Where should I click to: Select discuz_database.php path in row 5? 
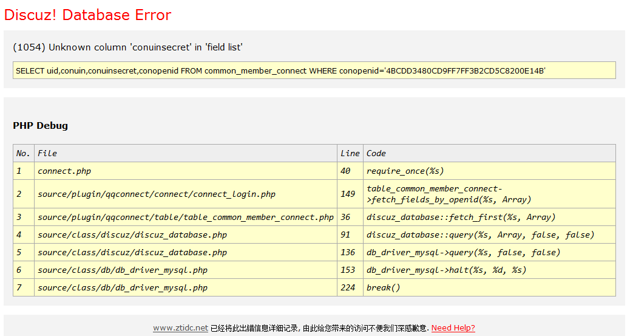tap(132, 253)
